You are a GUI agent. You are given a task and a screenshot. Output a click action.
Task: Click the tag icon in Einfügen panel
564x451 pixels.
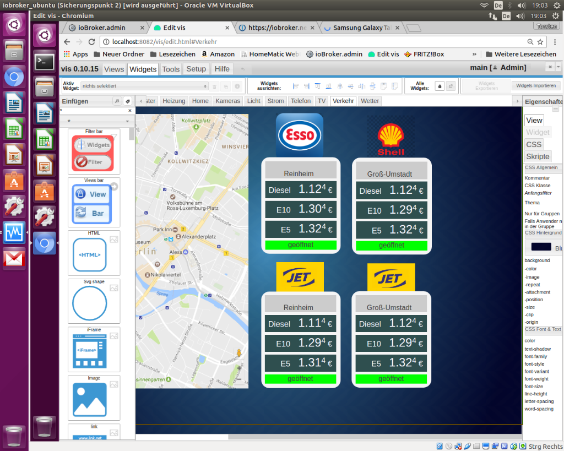[x=127, y=101]
